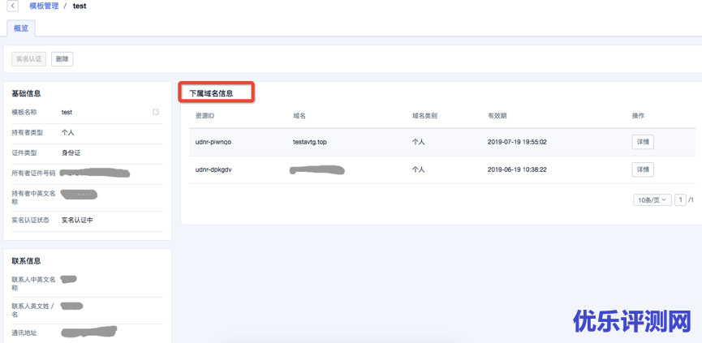Image resolution: width=702 pixels, height=343 pixels.
Task: Click the page number input field
Action: pyautogui.click(x=680, y=199)
